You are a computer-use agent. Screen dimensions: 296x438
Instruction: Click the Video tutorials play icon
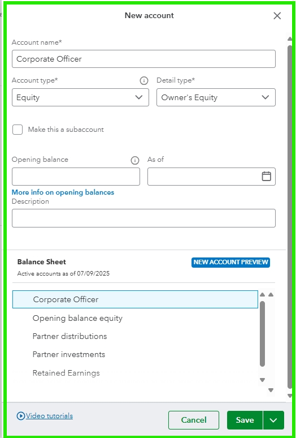click(x=21, y=416)
